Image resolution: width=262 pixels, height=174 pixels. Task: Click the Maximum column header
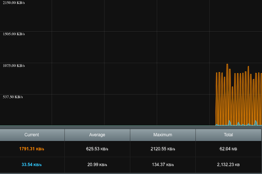pos(162,135)
